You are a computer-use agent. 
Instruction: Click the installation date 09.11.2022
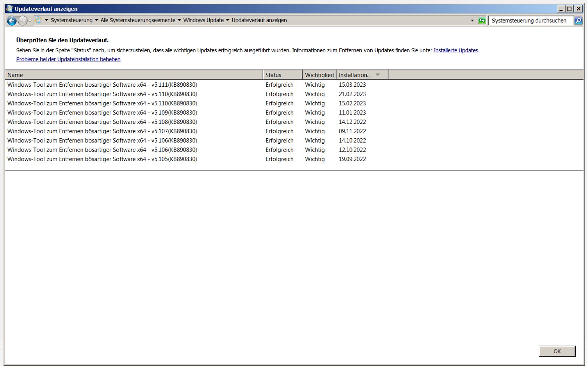pyautogui.click(x=352, y=131)
